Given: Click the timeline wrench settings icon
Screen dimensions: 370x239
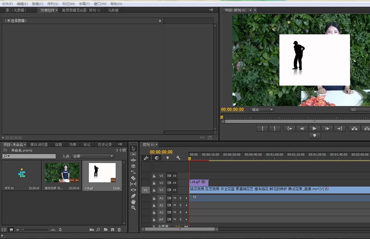Looking at the screenshot, I should pos(178,157).
